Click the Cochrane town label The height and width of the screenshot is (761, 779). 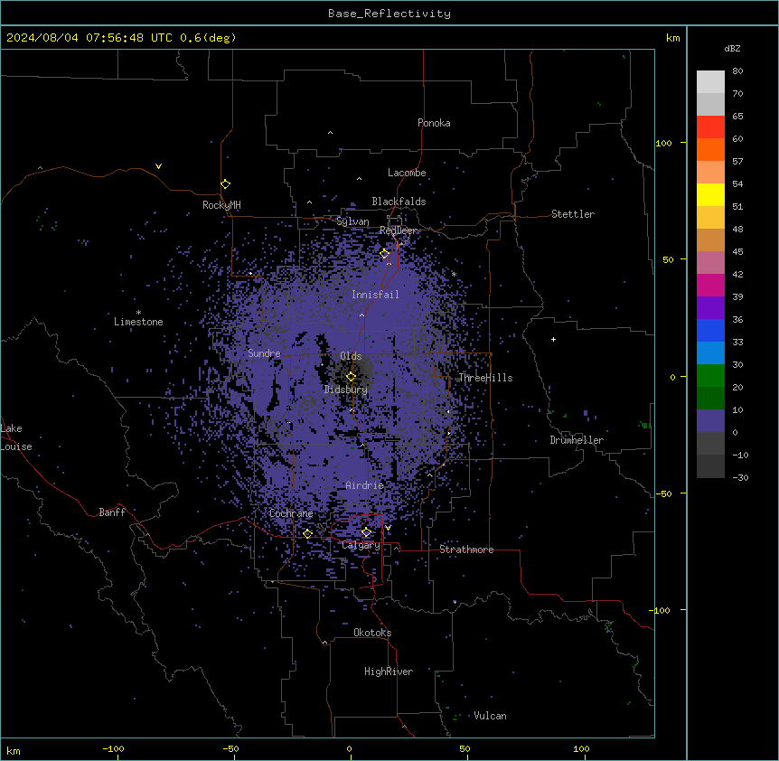coord(291,513)
